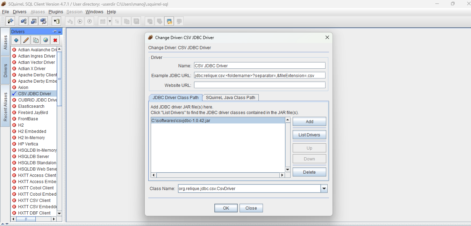The image size is (471, 226).
Task: Click the JAR list horizontal scrollbar right arrow
Action: 283,175
